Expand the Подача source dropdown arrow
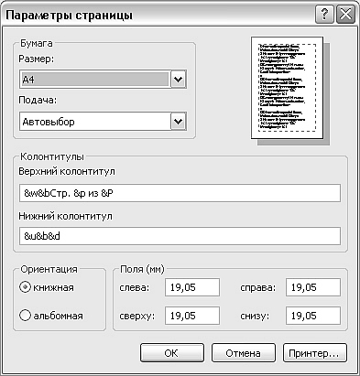Screen dimensions: 360x376 178,122
